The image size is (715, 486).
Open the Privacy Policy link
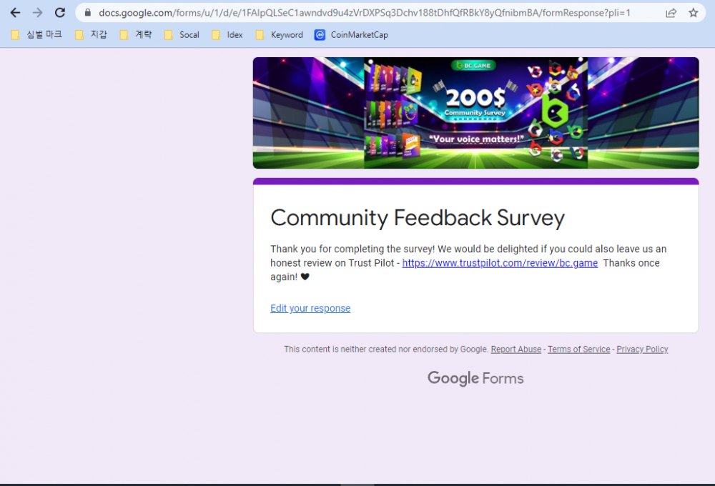(642, 349)
